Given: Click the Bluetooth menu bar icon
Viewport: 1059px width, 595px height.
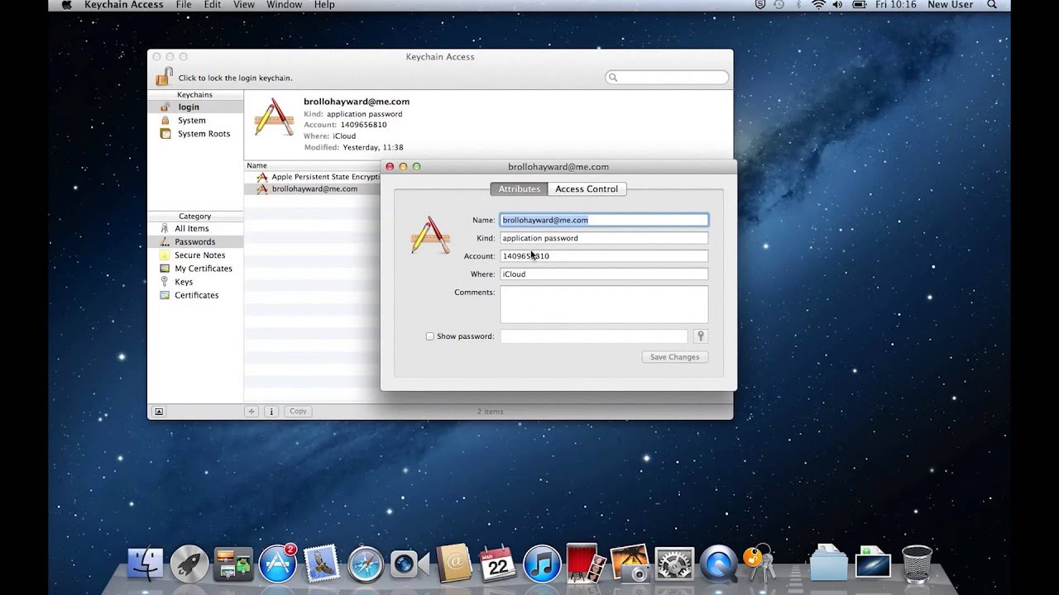Looking at the screenshot, I should click(x=799, y=5).
